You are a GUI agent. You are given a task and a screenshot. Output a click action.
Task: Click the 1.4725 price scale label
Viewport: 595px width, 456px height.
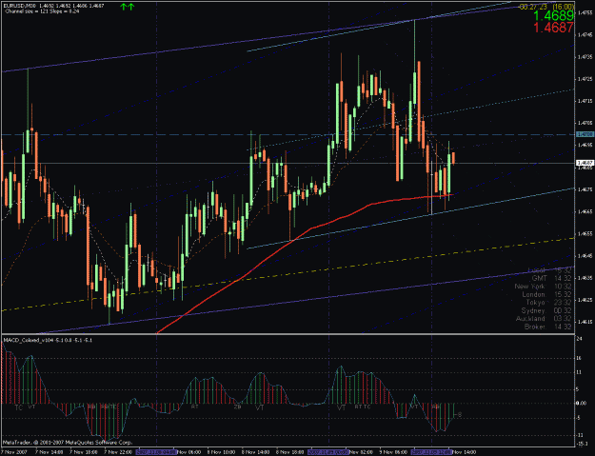pyautogui.click(x=585, y=79)
